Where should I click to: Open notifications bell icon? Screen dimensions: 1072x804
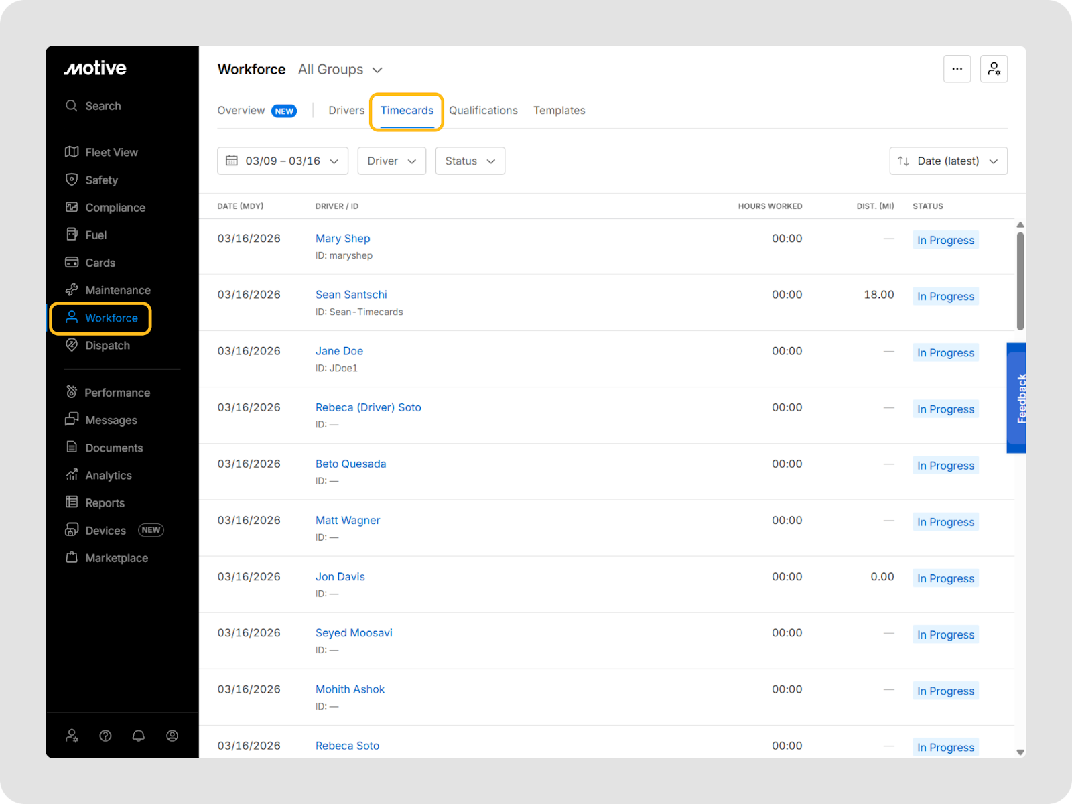click(x=139, y=736)
